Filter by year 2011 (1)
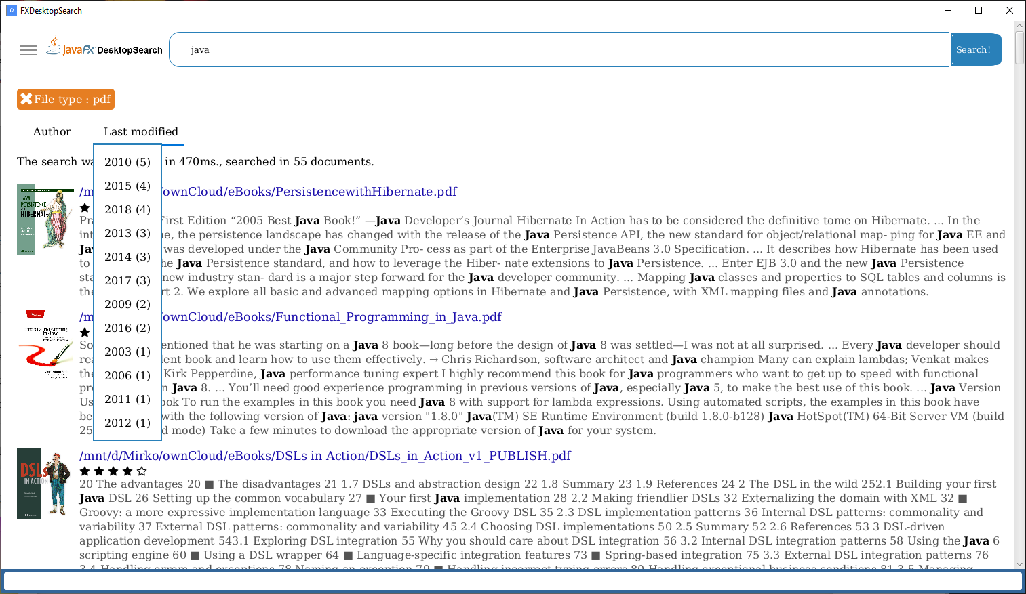This screenshot has width=1026, height=594. pyautogui.click(x=127, y=399)
